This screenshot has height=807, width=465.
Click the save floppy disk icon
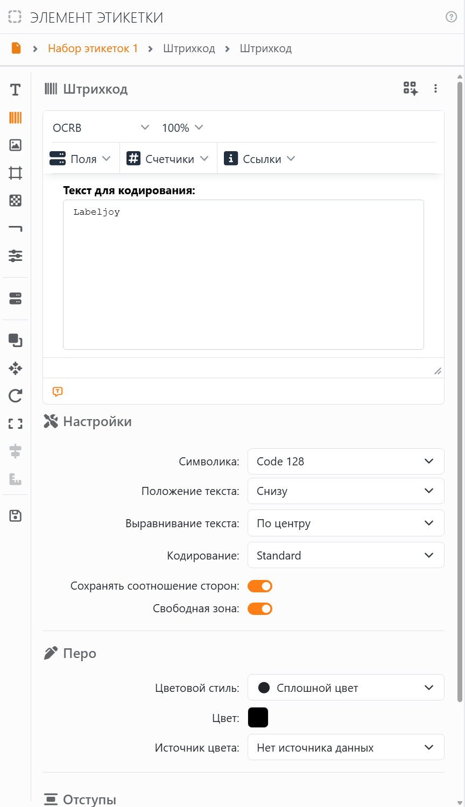click(15, 516)
